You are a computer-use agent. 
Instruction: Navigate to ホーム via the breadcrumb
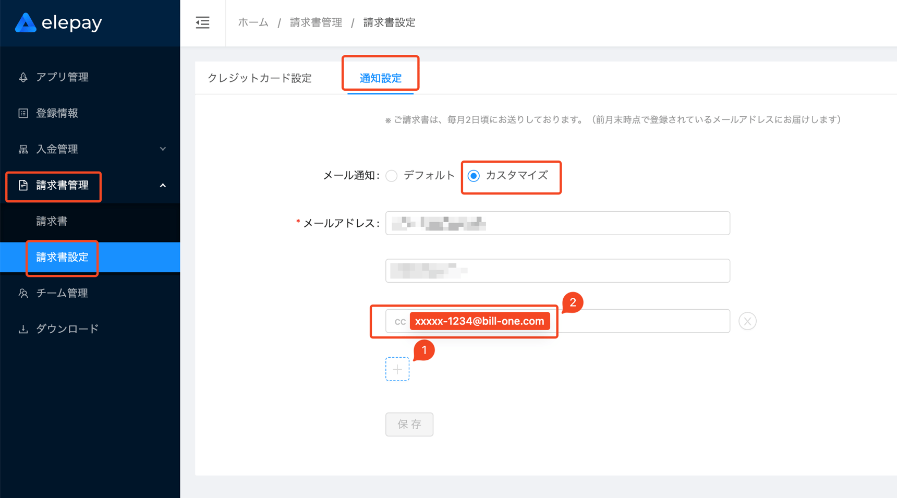coord(252,22)
